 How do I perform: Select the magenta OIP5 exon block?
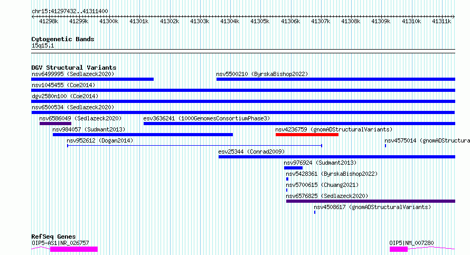pos(399,249)
